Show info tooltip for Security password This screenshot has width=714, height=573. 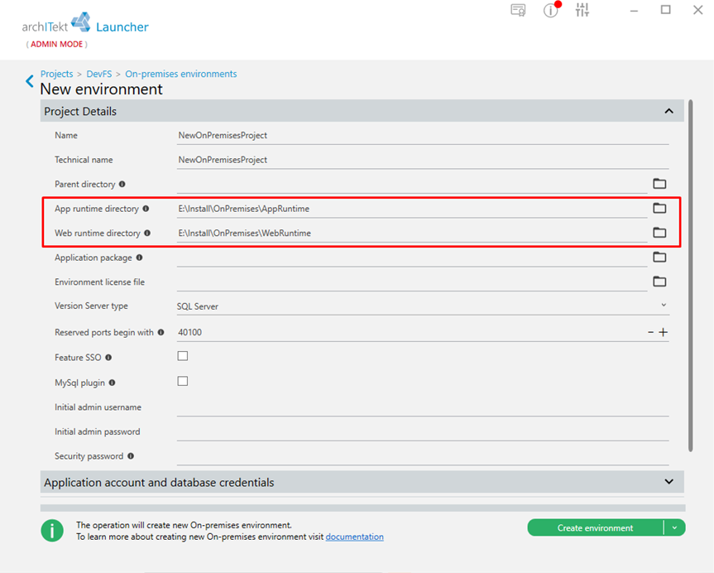coord(131,456)
